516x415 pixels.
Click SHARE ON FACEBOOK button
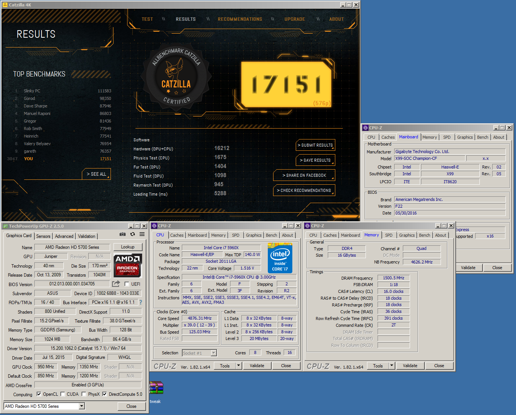304,175
